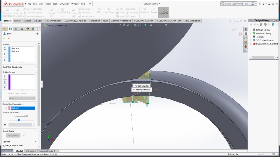Open the FeatureManager design tree tab icon

[5, 29]
